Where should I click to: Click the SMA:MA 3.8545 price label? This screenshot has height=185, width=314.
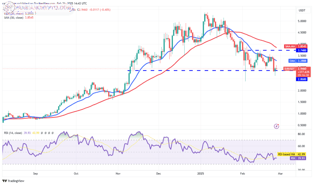coord(296,46)
